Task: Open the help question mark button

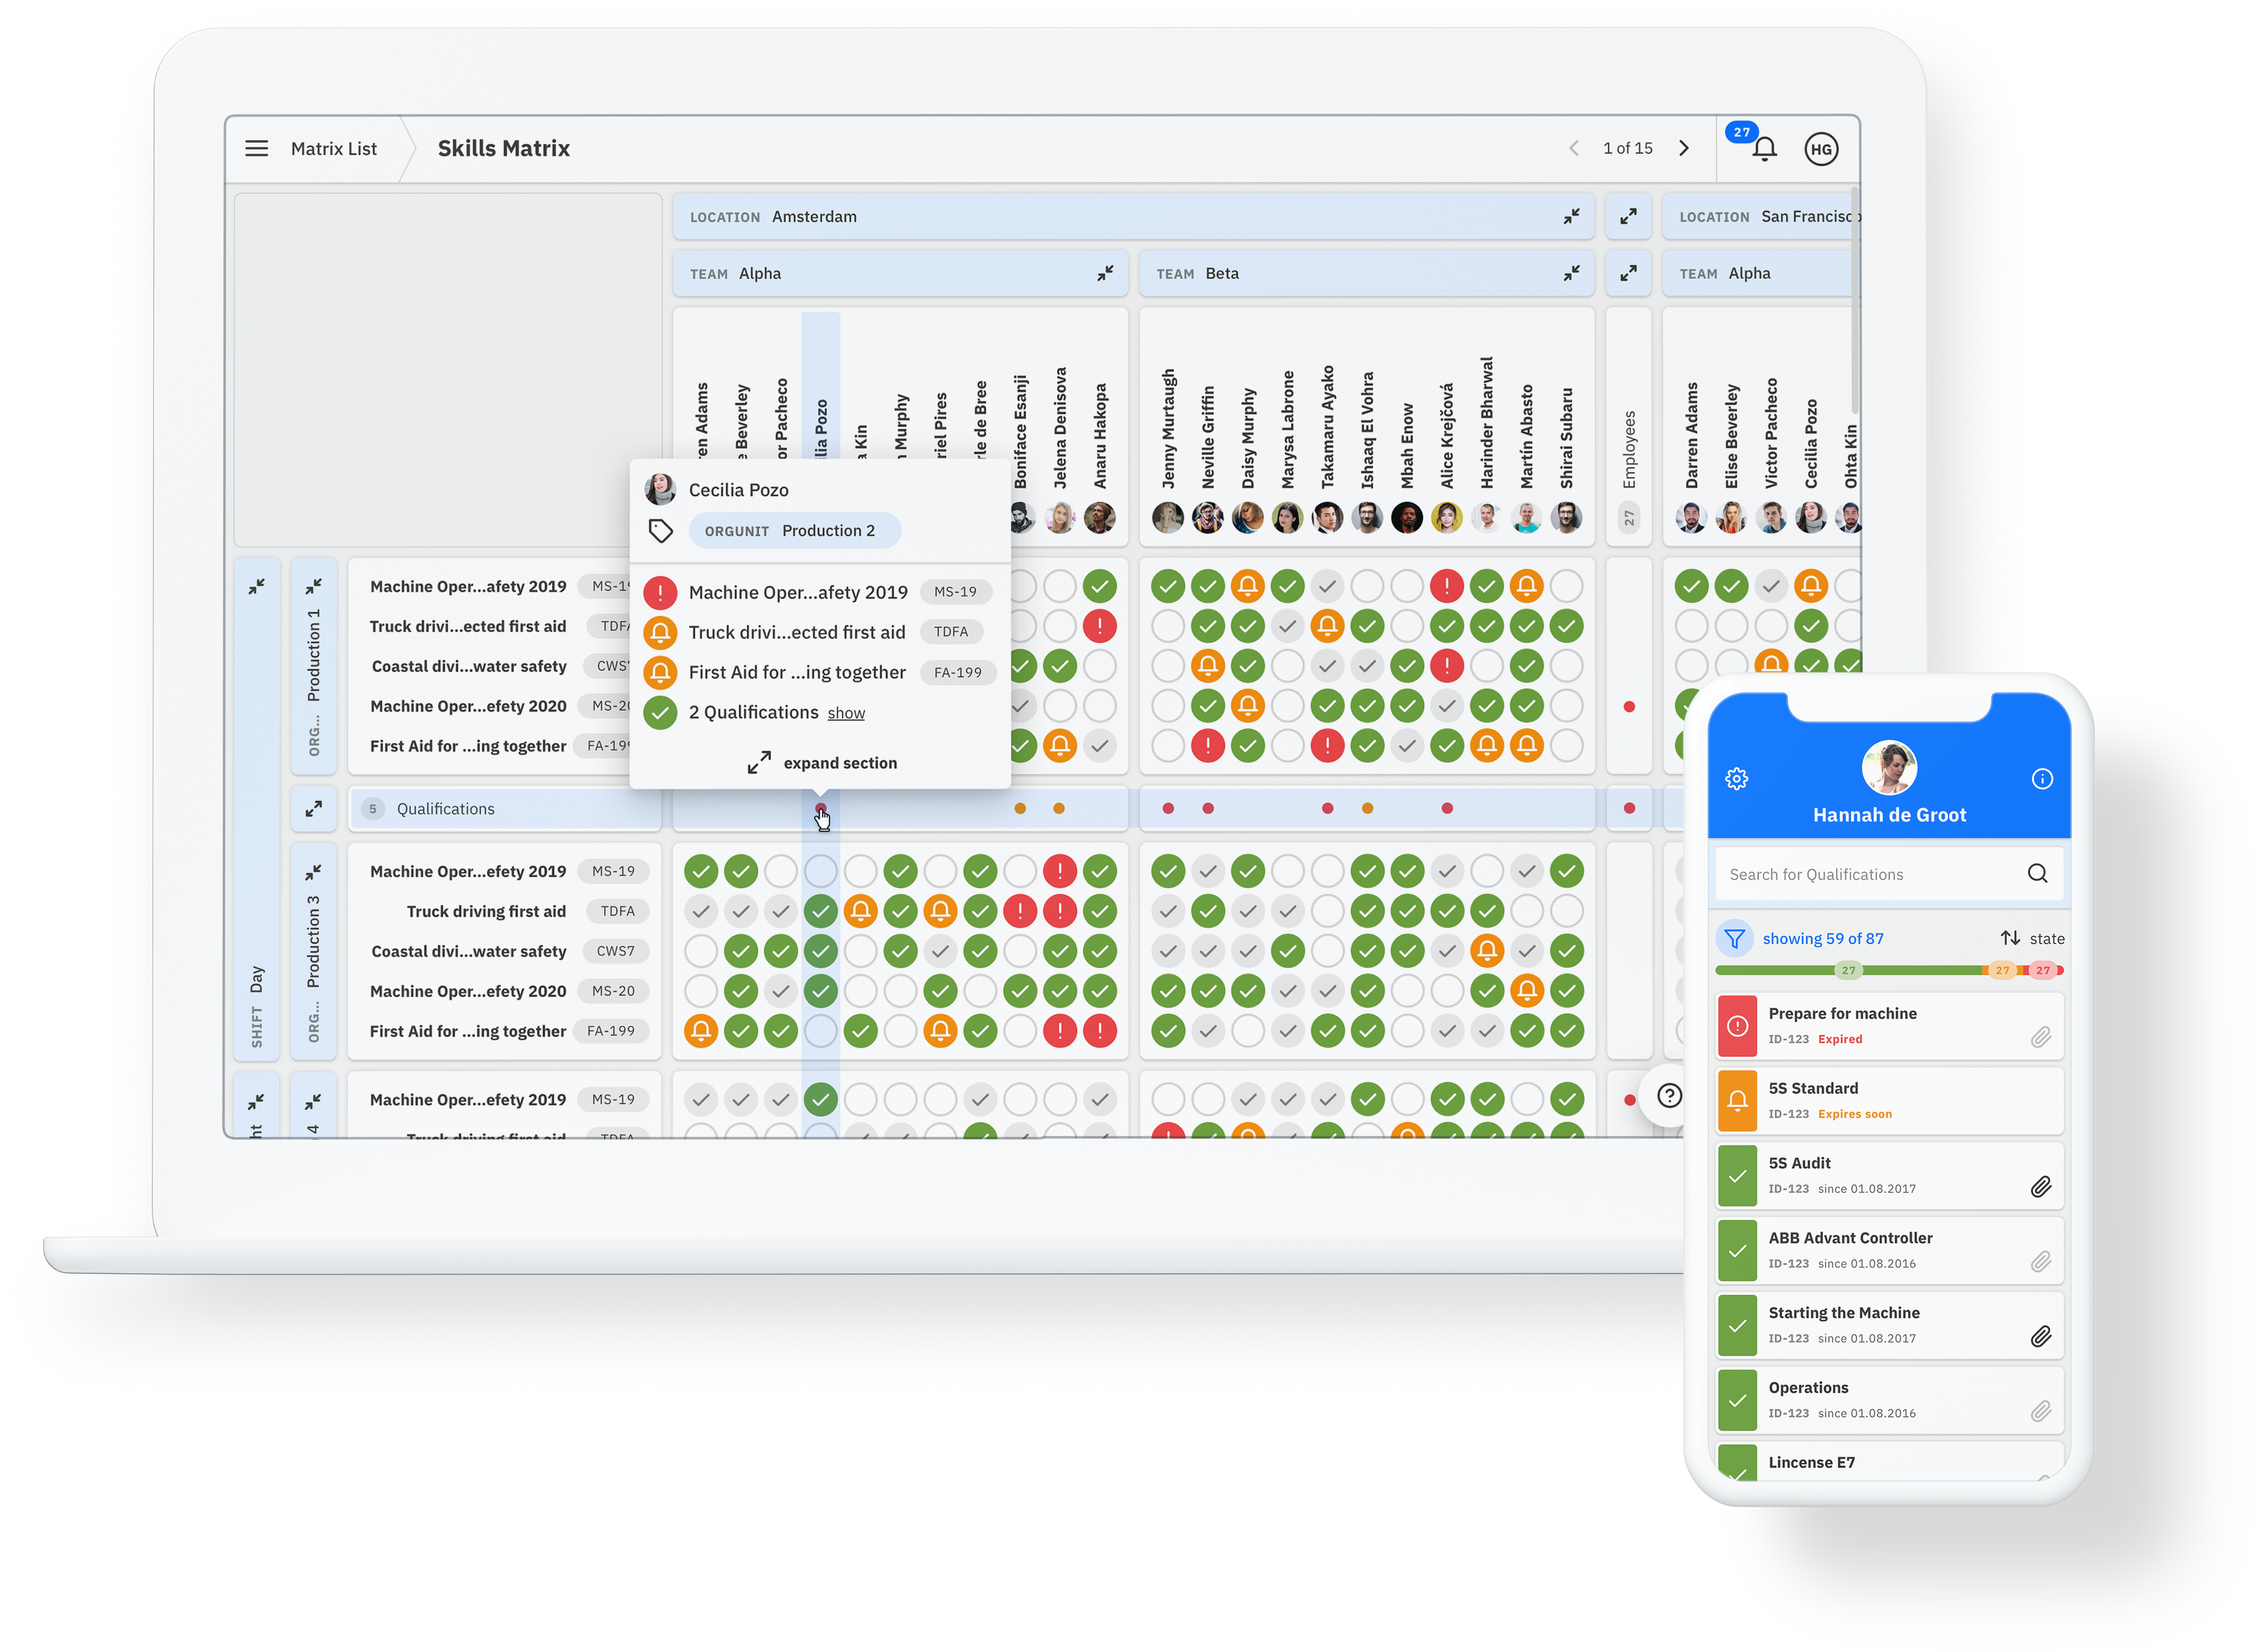Action: 1668,1096
